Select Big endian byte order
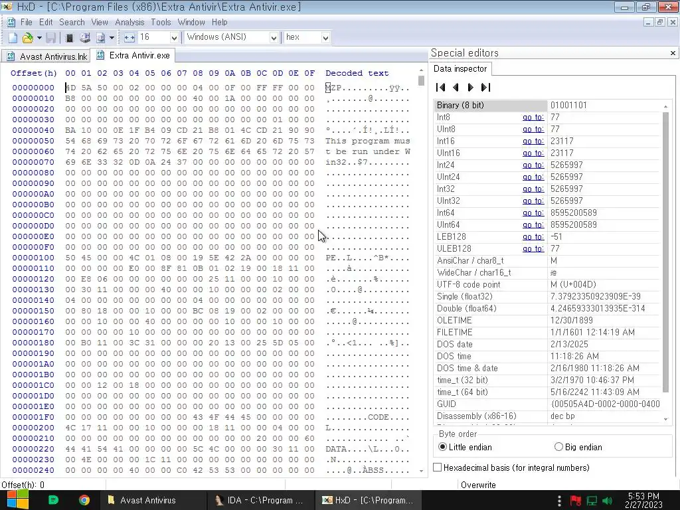 [578, 447]
